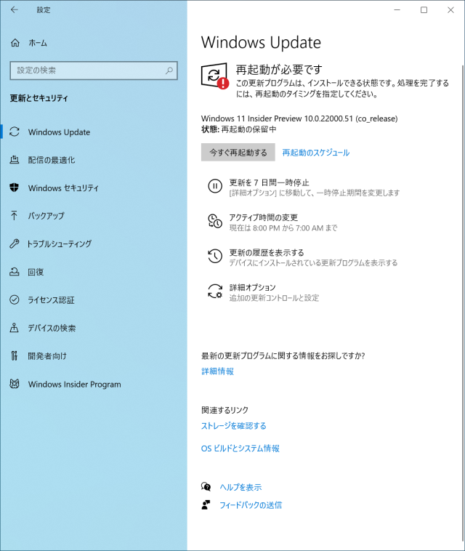Click ヘルプを表示 link

(240, 487)
